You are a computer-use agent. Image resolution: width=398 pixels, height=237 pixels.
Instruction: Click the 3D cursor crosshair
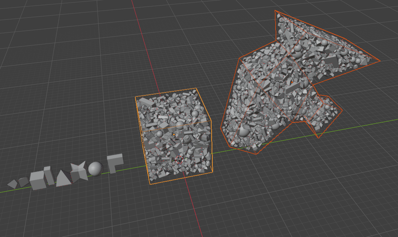[179, 159]
